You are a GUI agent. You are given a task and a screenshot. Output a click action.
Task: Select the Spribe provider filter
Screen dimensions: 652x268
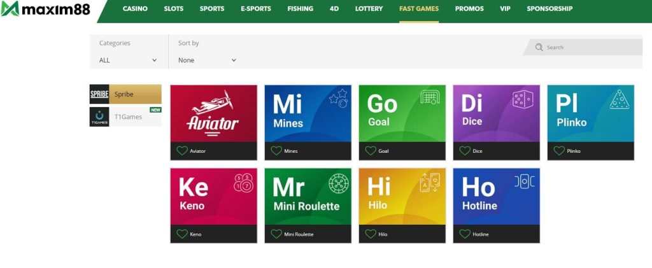(x=125, y=94)
